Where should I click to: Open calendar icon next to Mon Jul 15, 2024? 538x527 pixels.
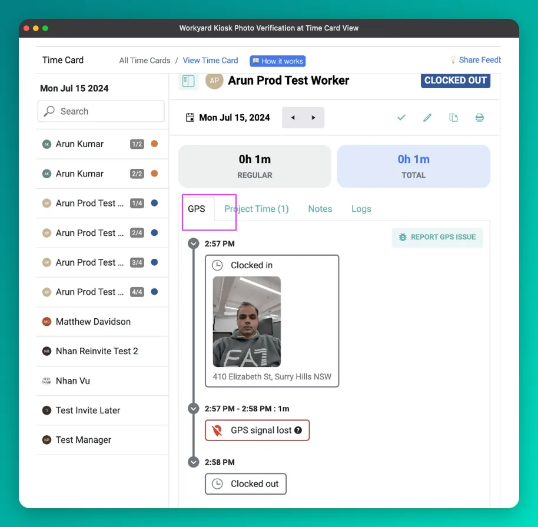coord(190,118)
